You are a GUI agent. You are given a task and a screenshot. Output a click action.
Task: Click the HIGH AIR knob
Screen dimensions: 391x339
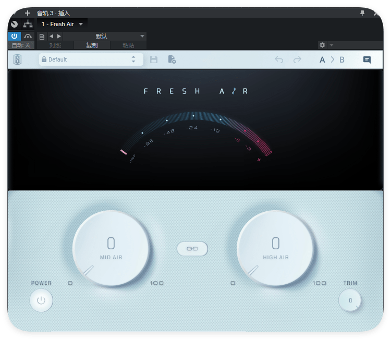pos(275,248)
